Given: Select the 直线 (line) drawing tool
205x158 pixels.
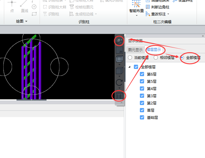Looking at the screenshot, I should [24, 6].
